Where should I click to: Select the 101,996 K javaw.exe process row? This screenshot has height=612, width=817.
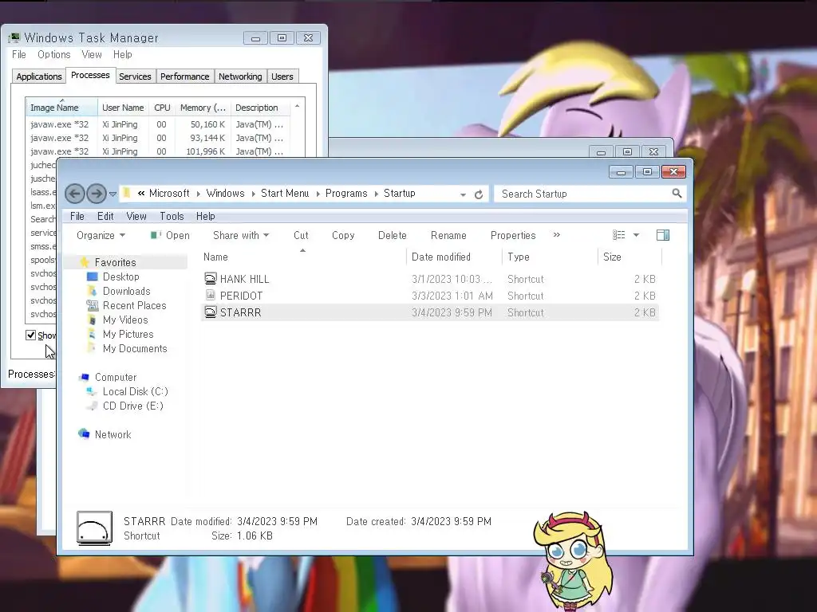point(159,151)
